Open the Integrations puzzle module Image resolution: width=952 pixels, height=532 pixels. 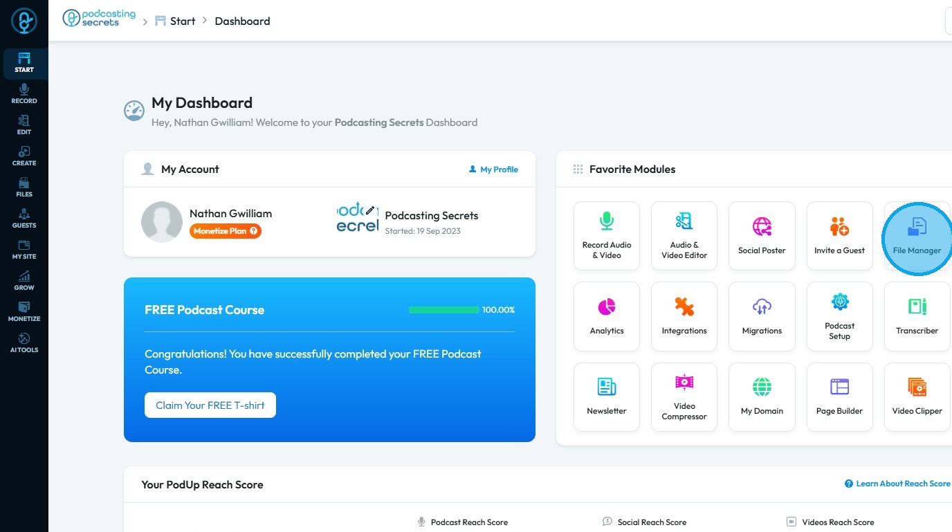(684, 316)
